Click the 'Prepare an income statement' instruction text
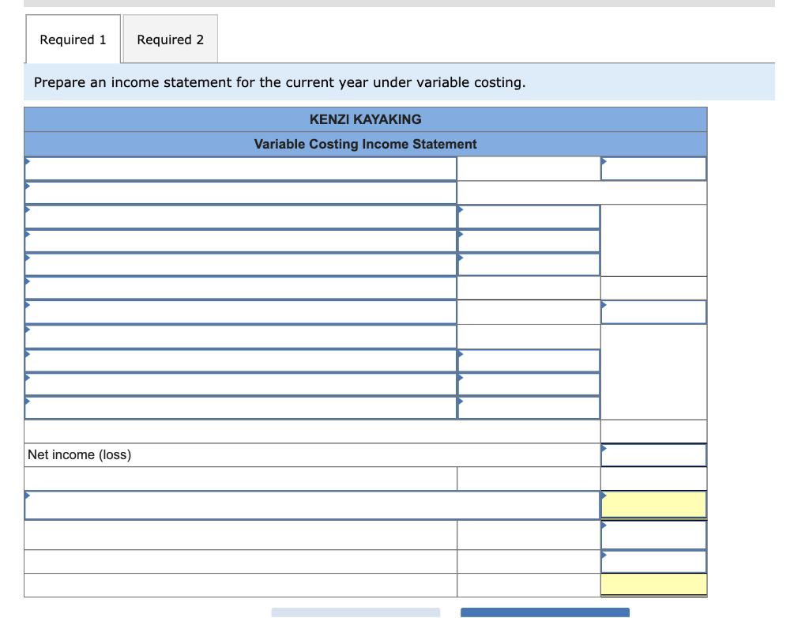This screenshot has height=618, width=809. (x=280, y=82)
